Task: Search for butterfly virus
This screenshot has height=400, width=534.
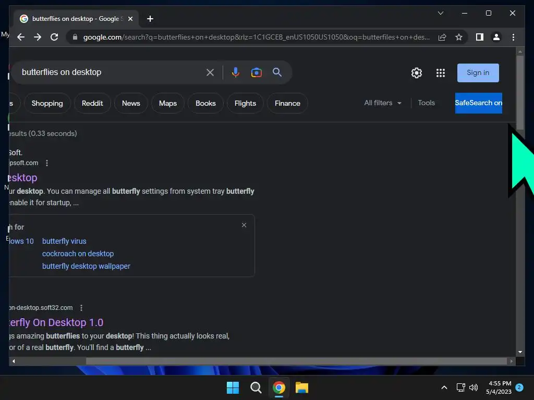Action: click(64, 241)
